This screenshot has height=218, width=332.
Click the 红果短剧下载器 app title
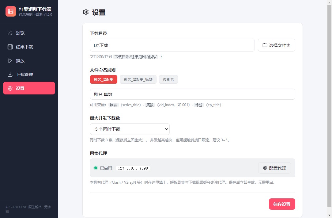[x=35, y=9]
